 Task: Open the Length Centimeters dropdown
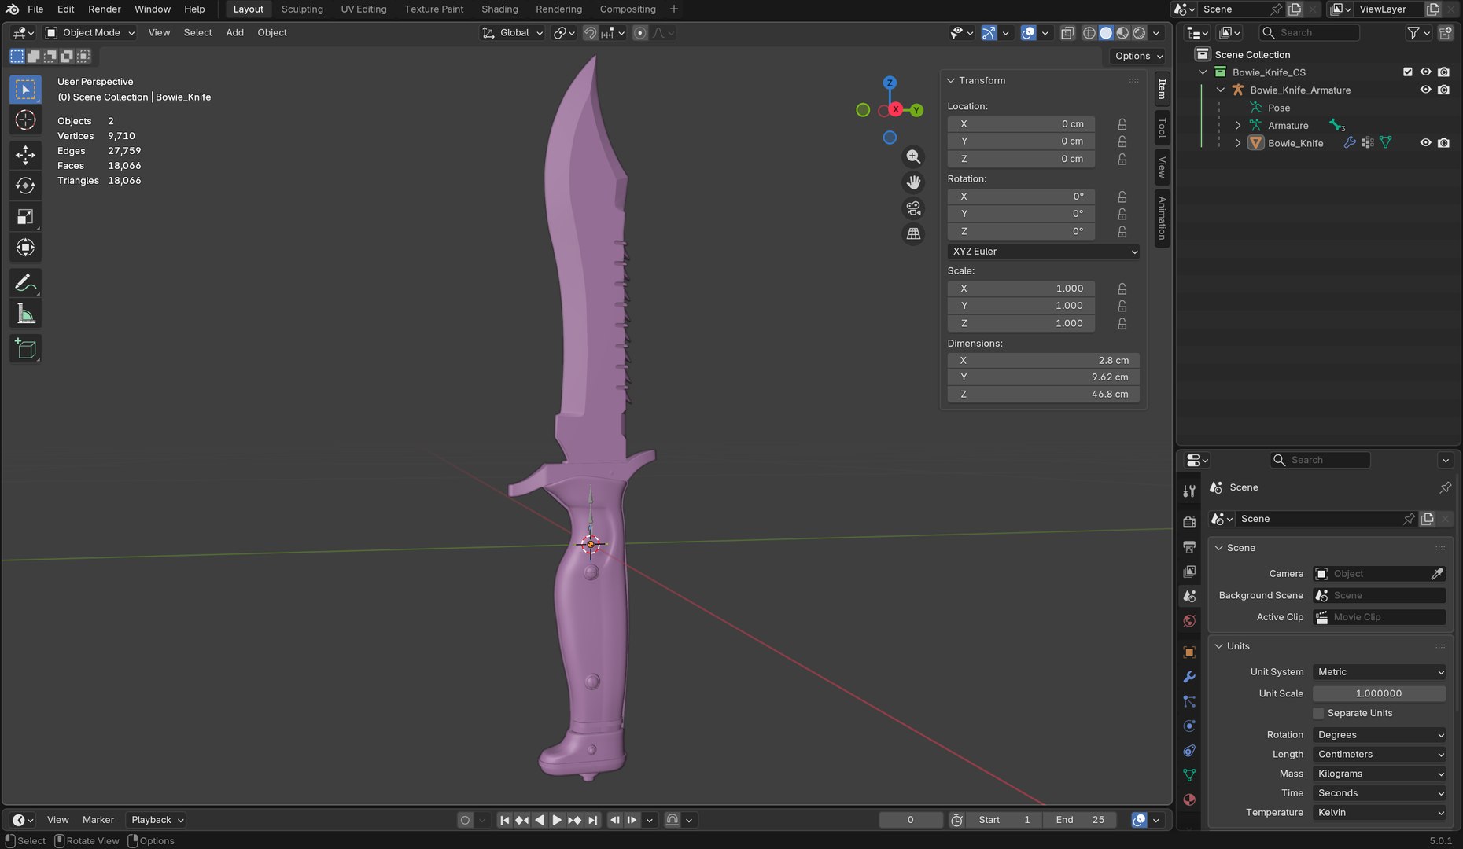pos(1380,755)
